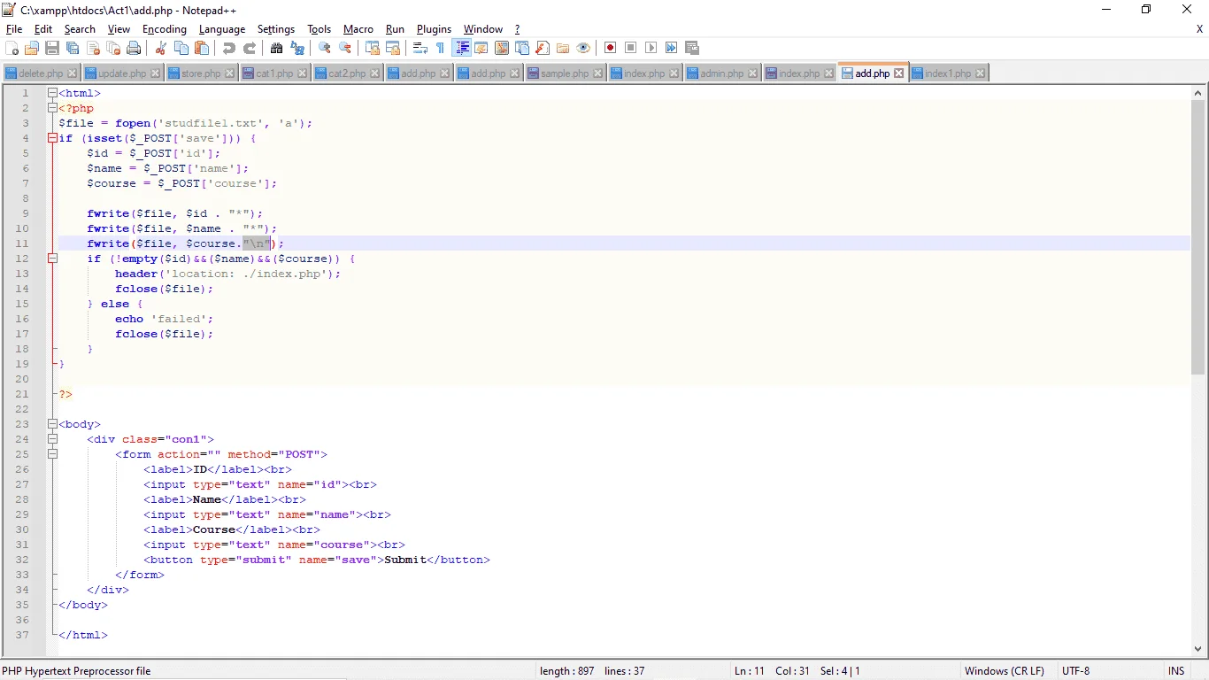Close the cat2.php tab
This screenshot has height=680, width=1209.
click(375, 73)
